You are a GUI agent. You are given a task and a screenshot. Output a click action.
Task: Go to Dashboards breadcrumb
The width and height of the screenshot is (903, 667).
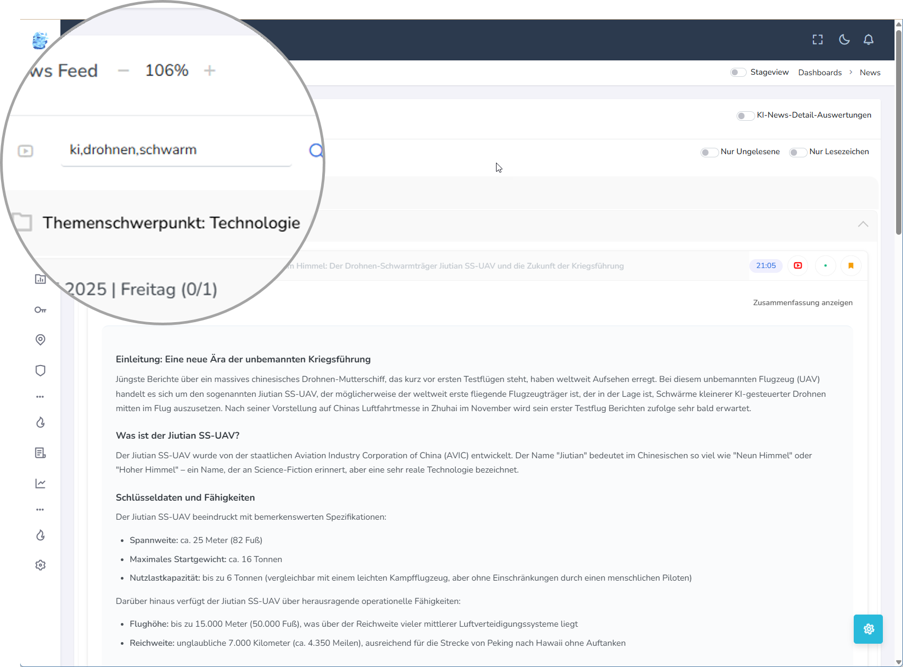pyautogui.click(x=819, y=73)
